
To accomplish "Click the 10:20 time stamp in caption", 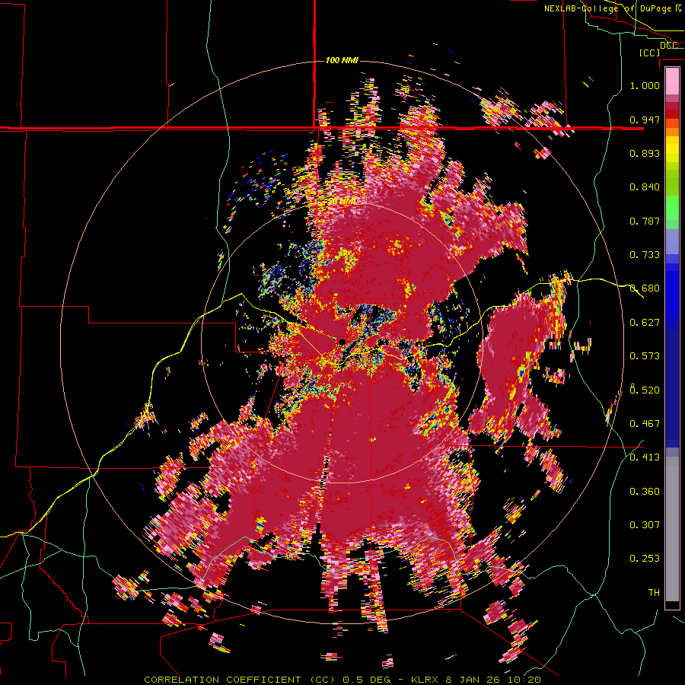I will (524, 680).
